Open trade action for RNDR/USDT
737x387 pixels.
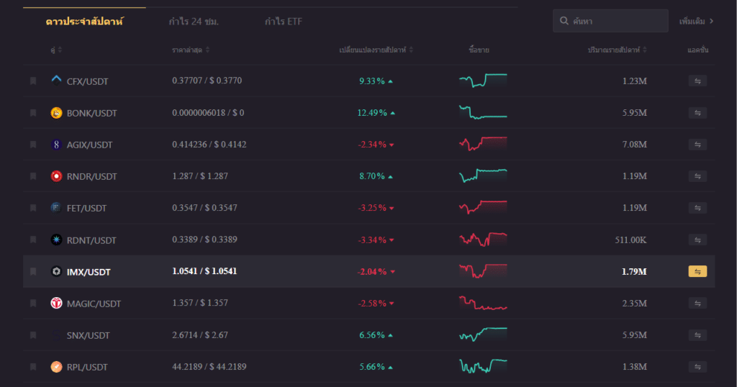click(697, 176)
